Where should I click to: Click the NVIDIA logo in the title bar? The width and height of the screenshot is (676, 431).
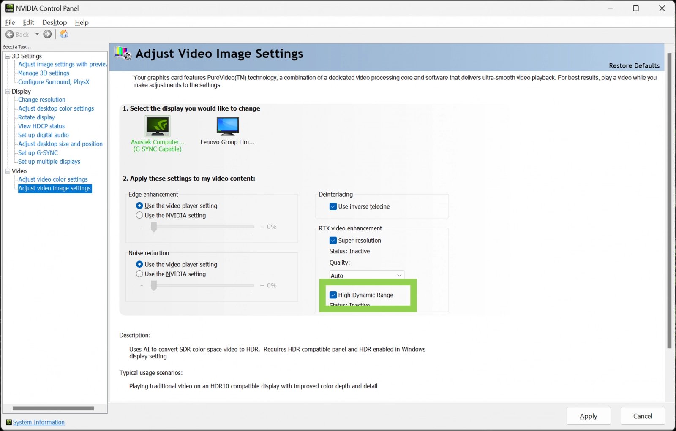pos(9,8)
